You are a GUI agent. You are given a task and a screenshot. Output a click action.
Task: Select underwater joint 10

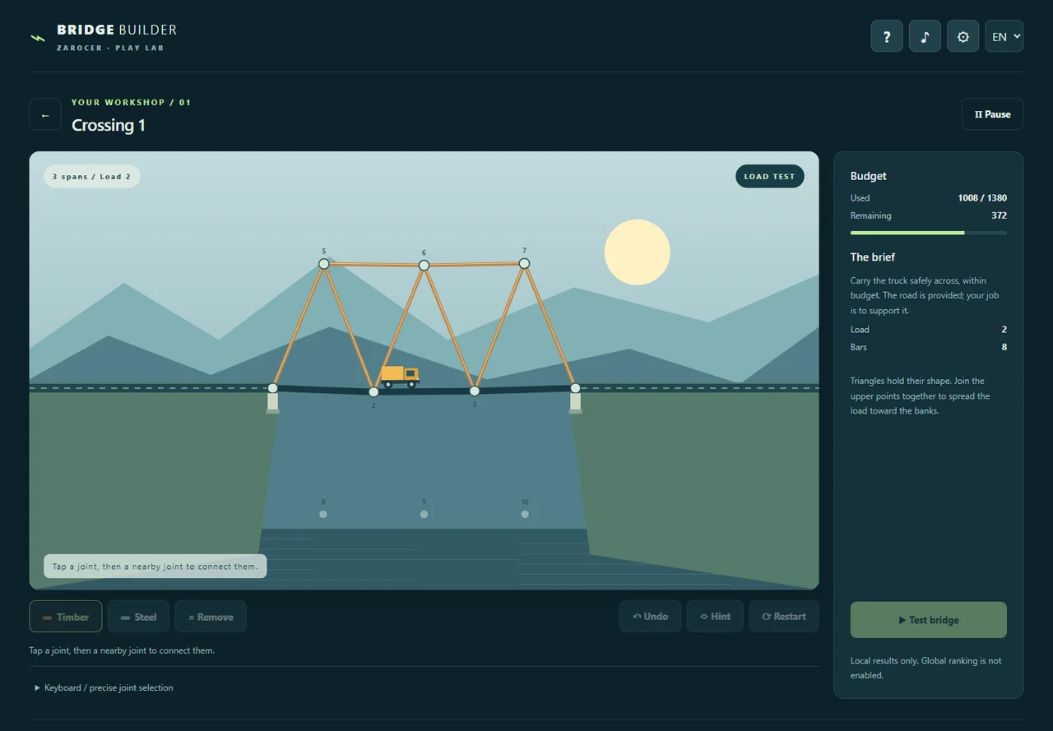coord(525,514)
